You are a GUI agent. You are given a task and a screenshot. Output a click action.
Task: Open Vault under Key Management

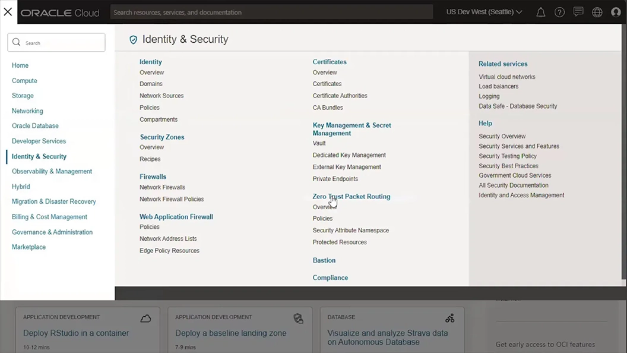[319, 143]
